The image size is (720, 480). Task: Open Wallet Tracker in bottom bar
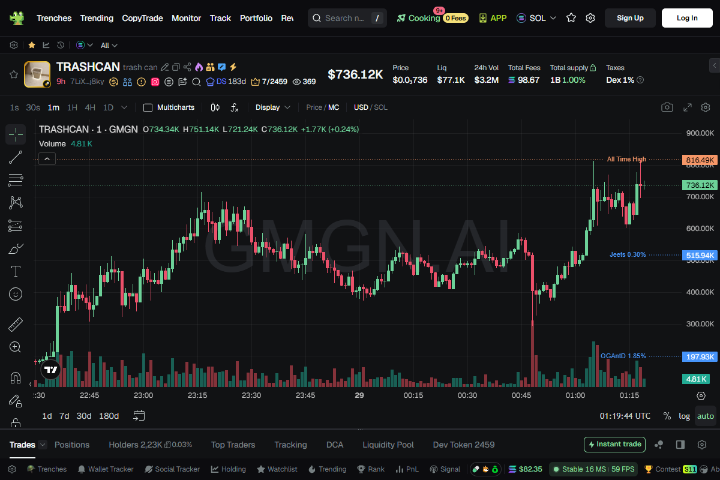pos(105,469)
